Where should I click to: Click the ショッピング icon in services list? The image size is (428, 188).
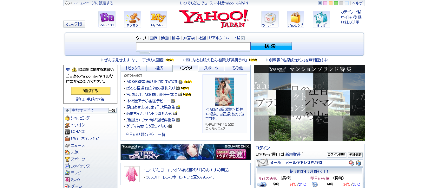(67, 118)
